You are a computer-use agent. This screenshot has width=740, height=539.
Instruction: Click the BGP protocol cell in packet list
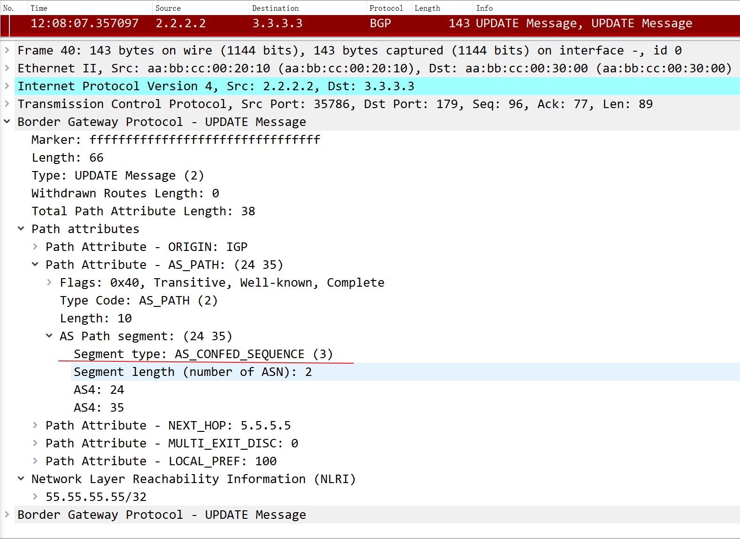pyautogui.click(x=381, y=23)
